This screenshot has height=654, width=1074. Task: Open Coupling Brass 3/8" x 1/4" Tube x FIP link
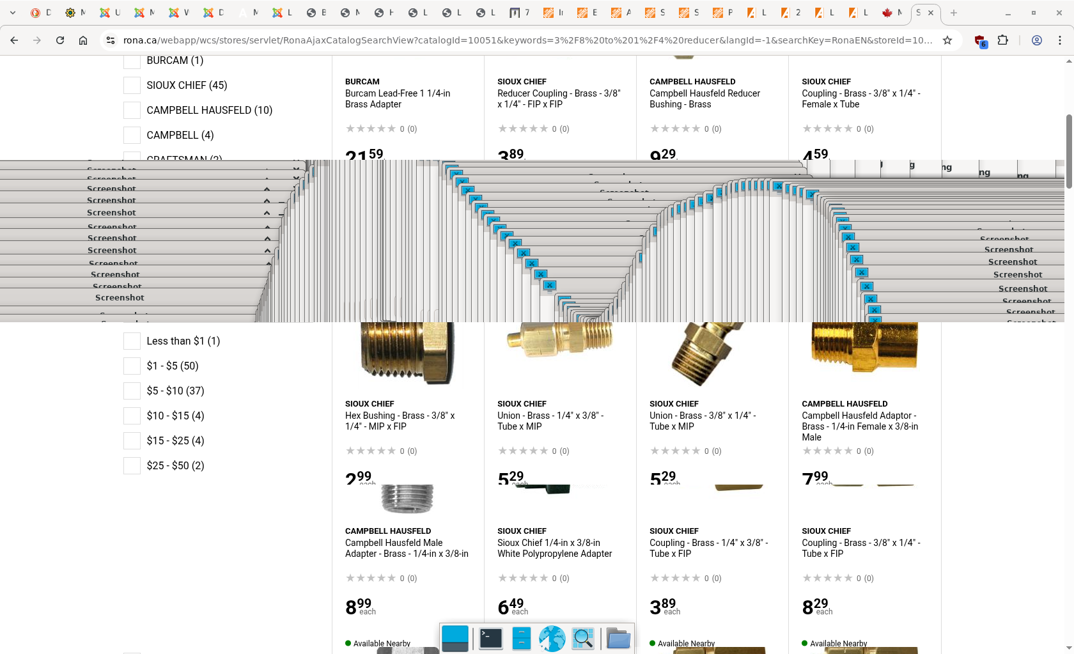[x=861, y=548]
